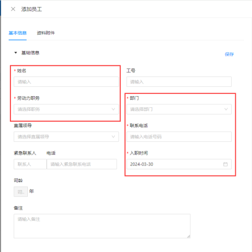
Task: Click the 添加员工 header title
Action: coord(31,9)
